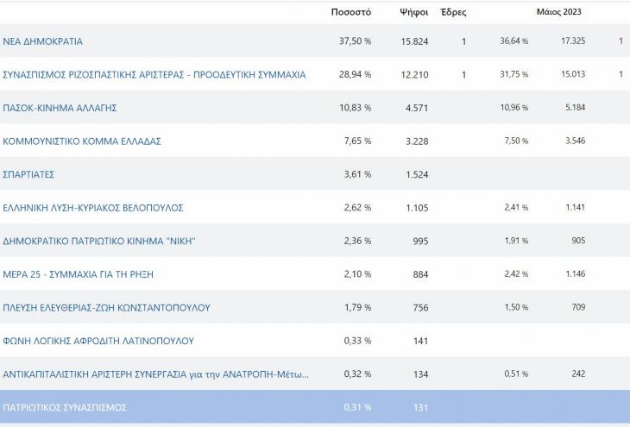The image size is (630, 427).
Task: Open ΔΗΜΟΚΡΑΤΙΚΟ ΠΑΤΡΙΩΤΙΚΟ ΚΙΝΗΜΑ "ΝΙΚΗ" link
Action: point(99,241)
